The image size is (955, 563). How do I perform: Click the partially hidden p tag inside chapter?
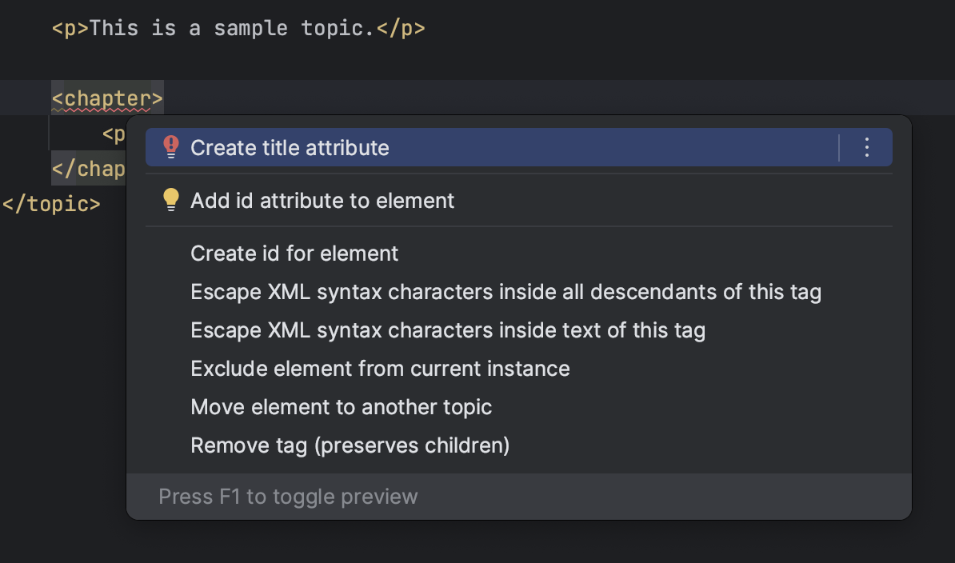(x=114, y=134)
